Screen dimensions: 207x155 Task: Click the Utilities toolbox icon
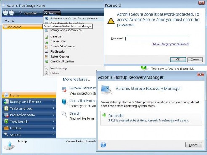pyautogui.click(x=6, y=128)
